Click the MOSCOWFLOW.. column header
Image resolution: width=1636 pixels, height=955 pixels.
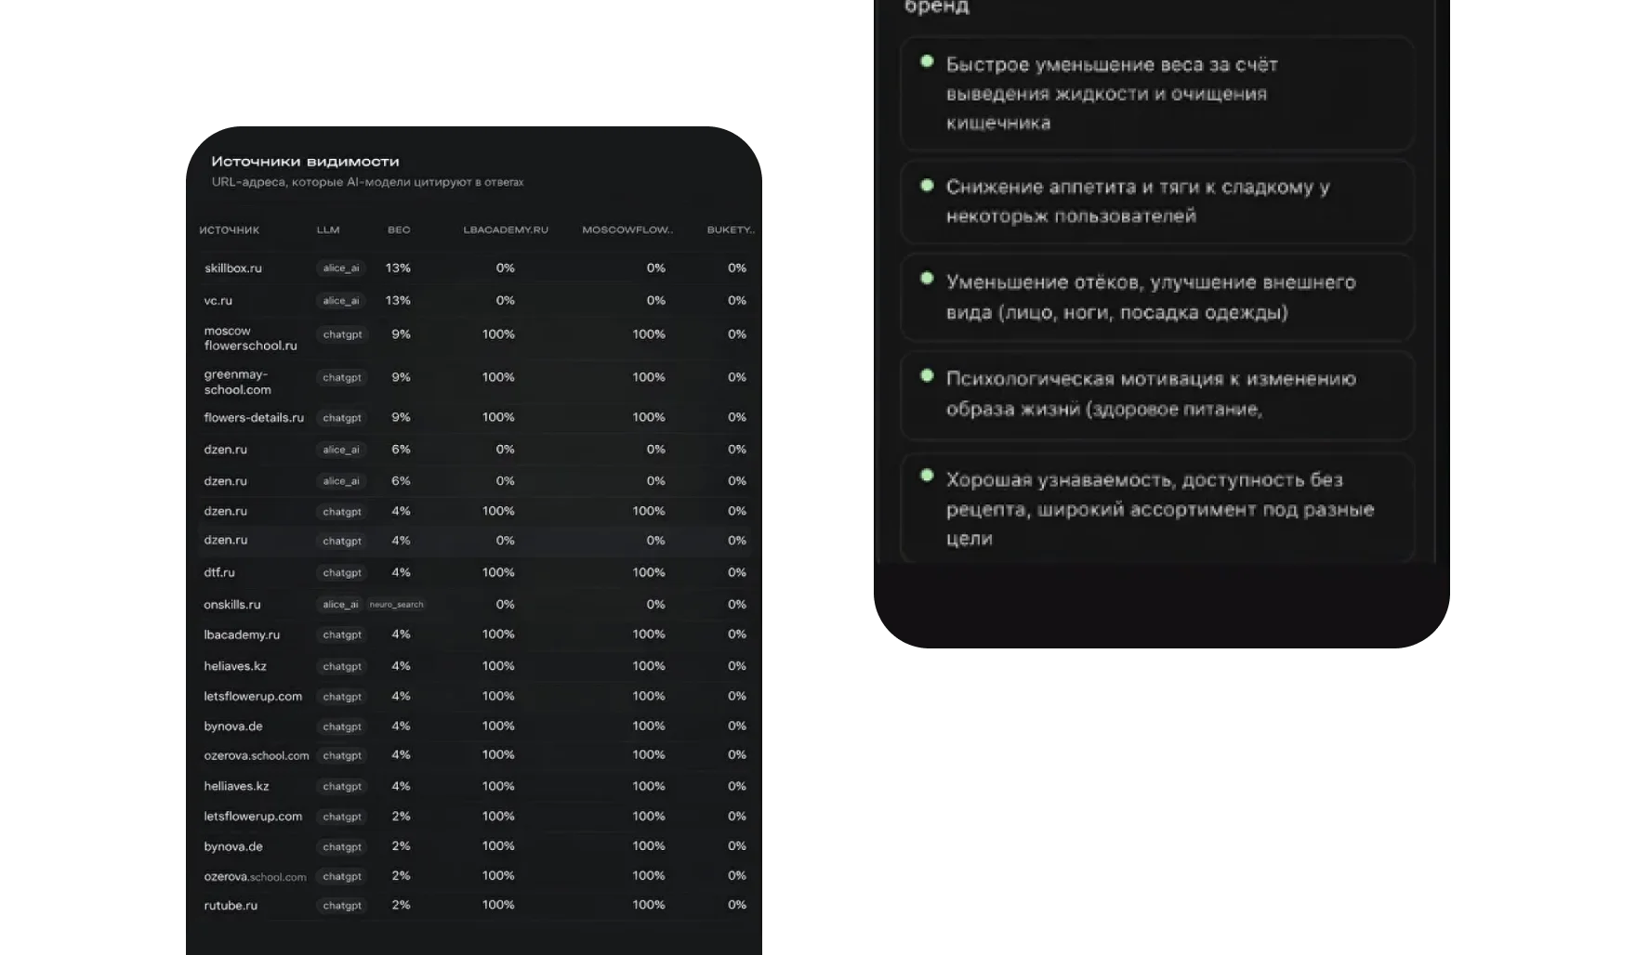click(x=627, y=230)
